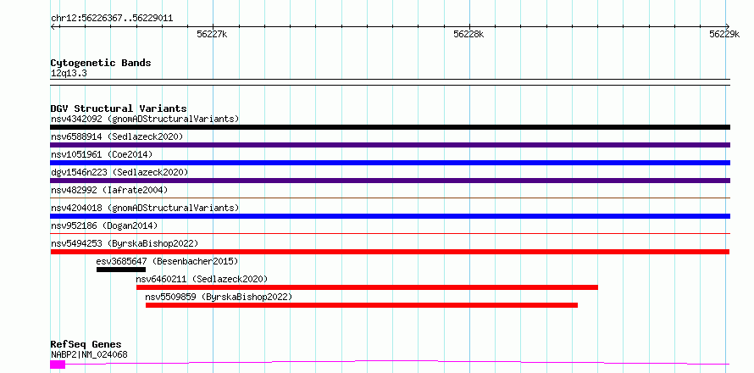Click the esv3685647 (Besenbacher2015) label
754x373 pixels.
tap(168, 261)
